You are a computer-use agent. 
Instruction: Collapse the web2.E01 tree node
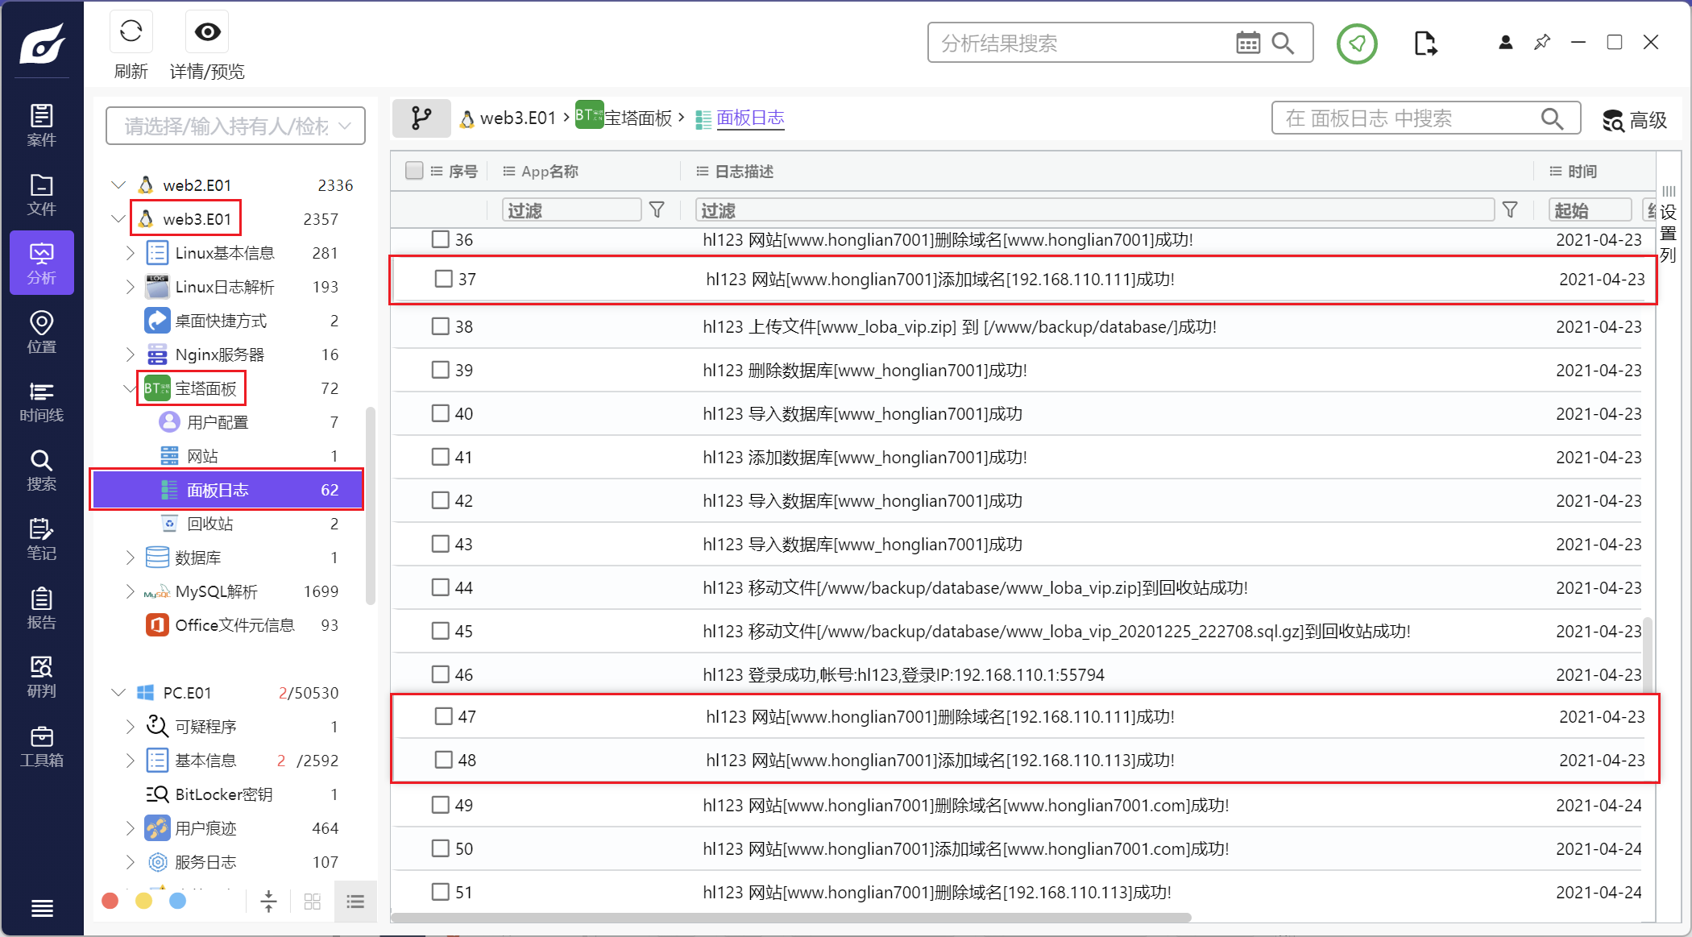click(118, 185)
